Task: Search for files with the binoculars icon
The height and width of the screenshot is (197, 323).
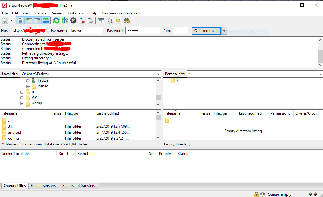Action: point(127,20)
